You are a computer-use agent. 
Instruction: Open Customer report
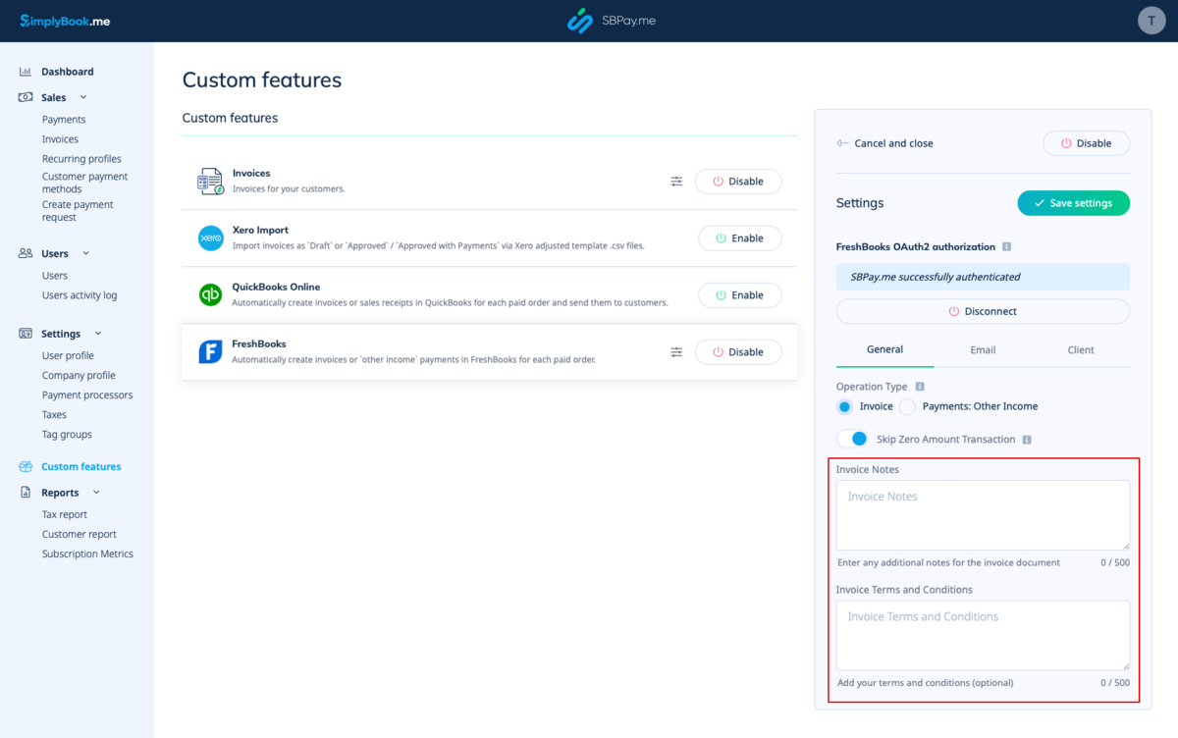click(x=80, y=535)
